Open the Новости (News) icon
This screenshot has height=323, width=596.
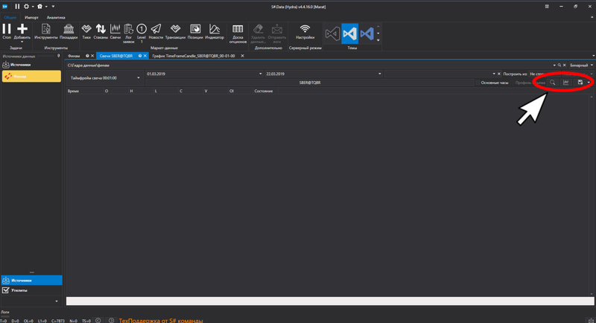click(x=156, y=30)
